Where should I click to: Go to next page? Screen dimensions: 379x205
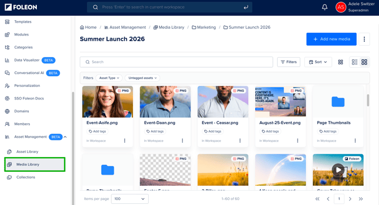click(x=350, y=199)
